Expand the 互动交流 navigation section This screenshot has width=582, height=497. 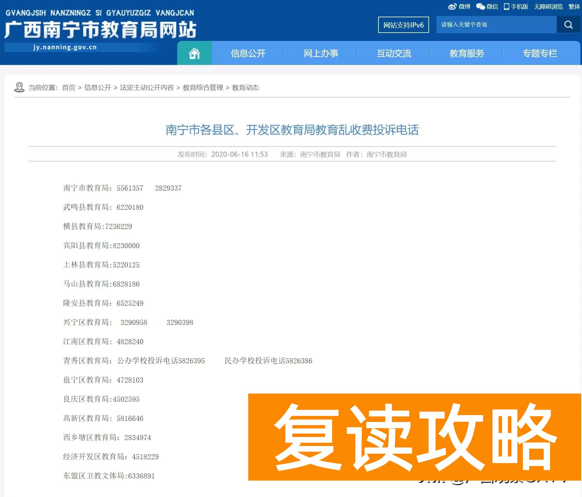click(x=394, y=53)
